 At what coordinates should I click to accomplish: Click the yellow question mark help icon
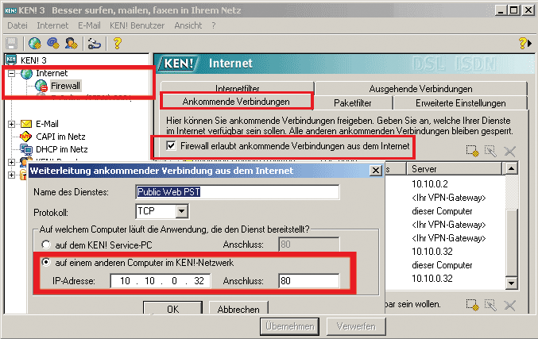(117, 43)
